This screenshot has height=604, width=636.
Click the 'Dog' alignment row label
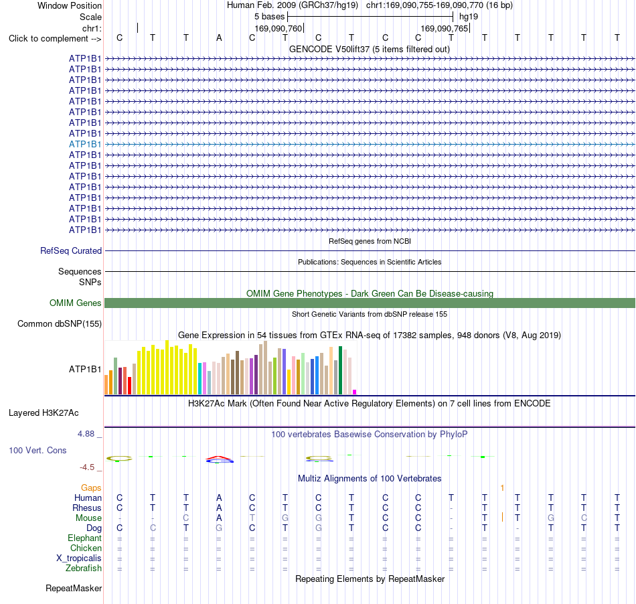(x=94, y=528)
